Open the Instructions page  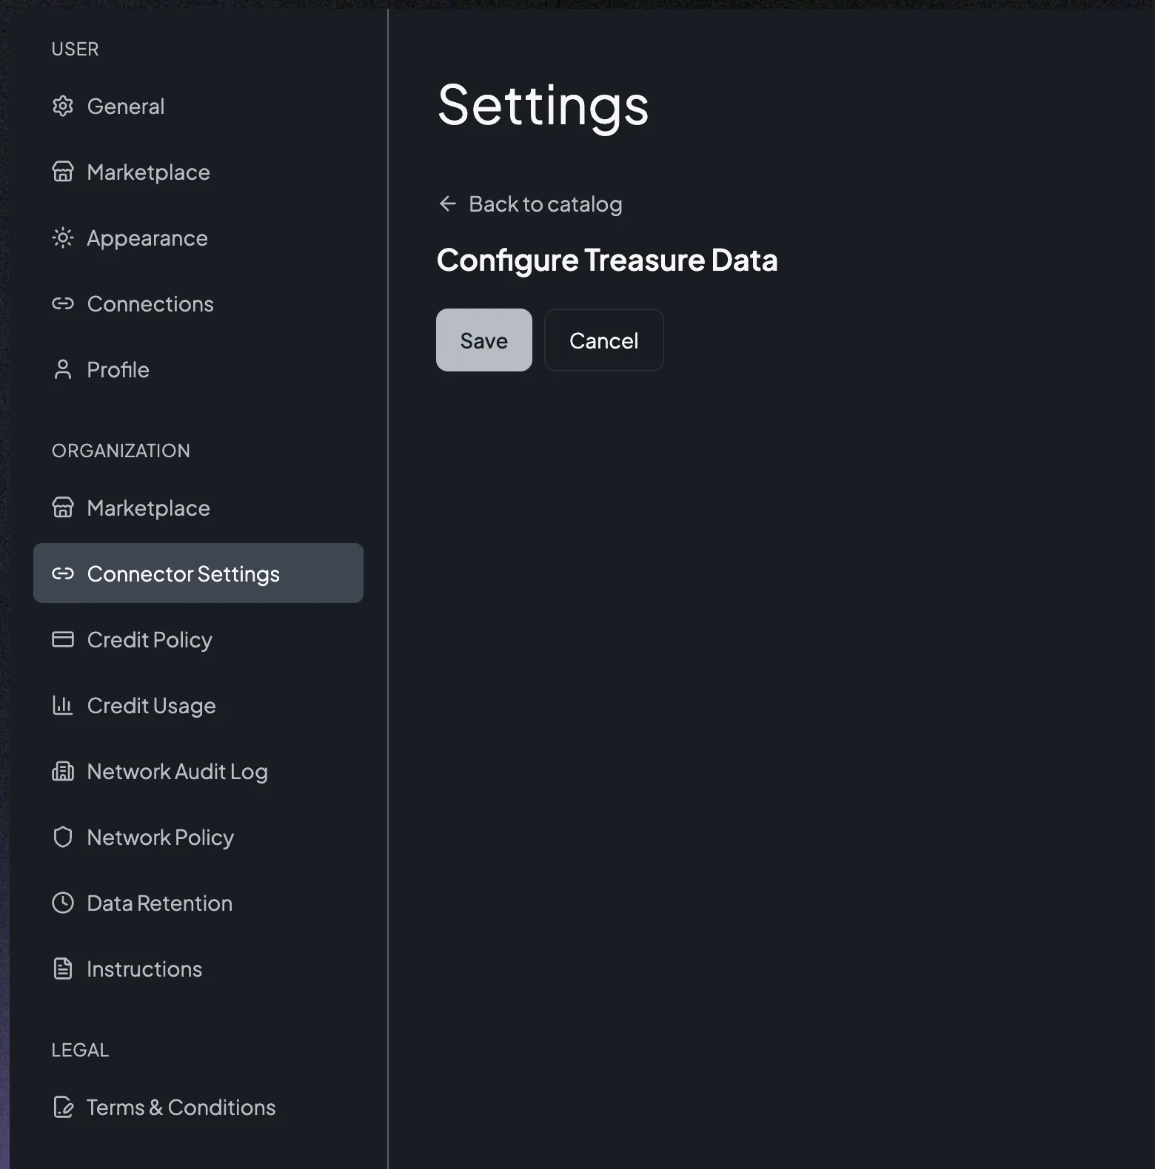point(198,969)
